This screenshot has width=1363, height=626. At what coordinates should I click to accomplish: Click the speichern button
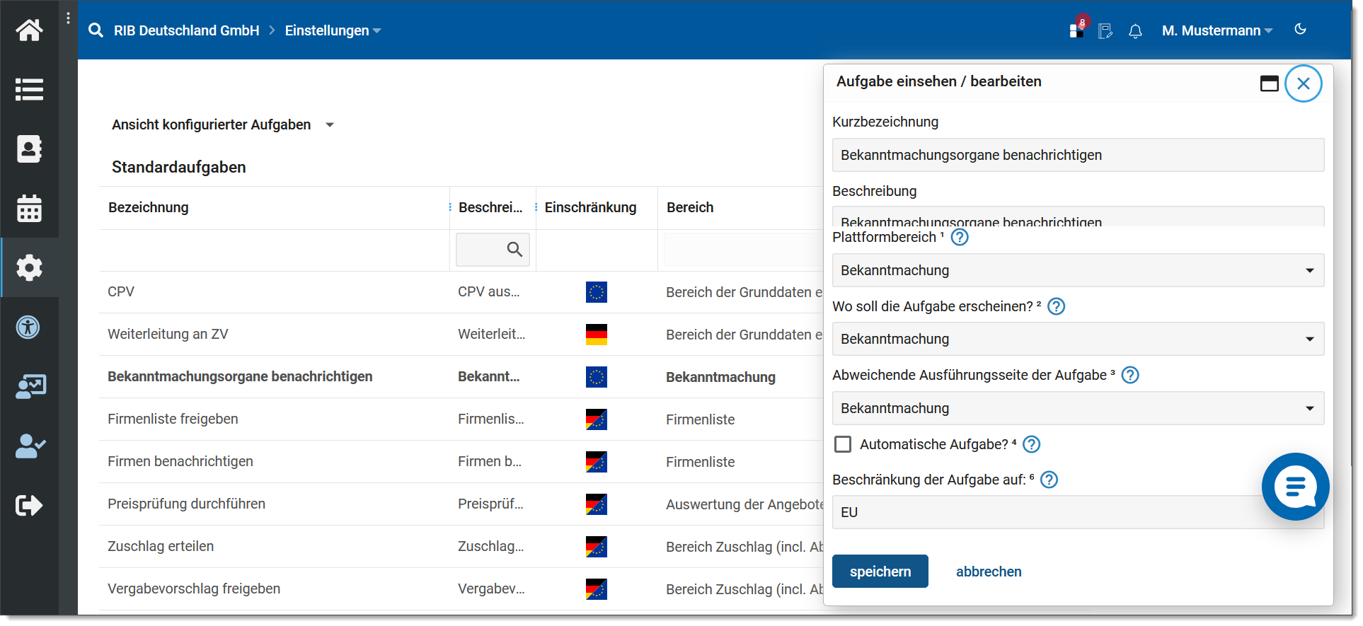(880, 572)
